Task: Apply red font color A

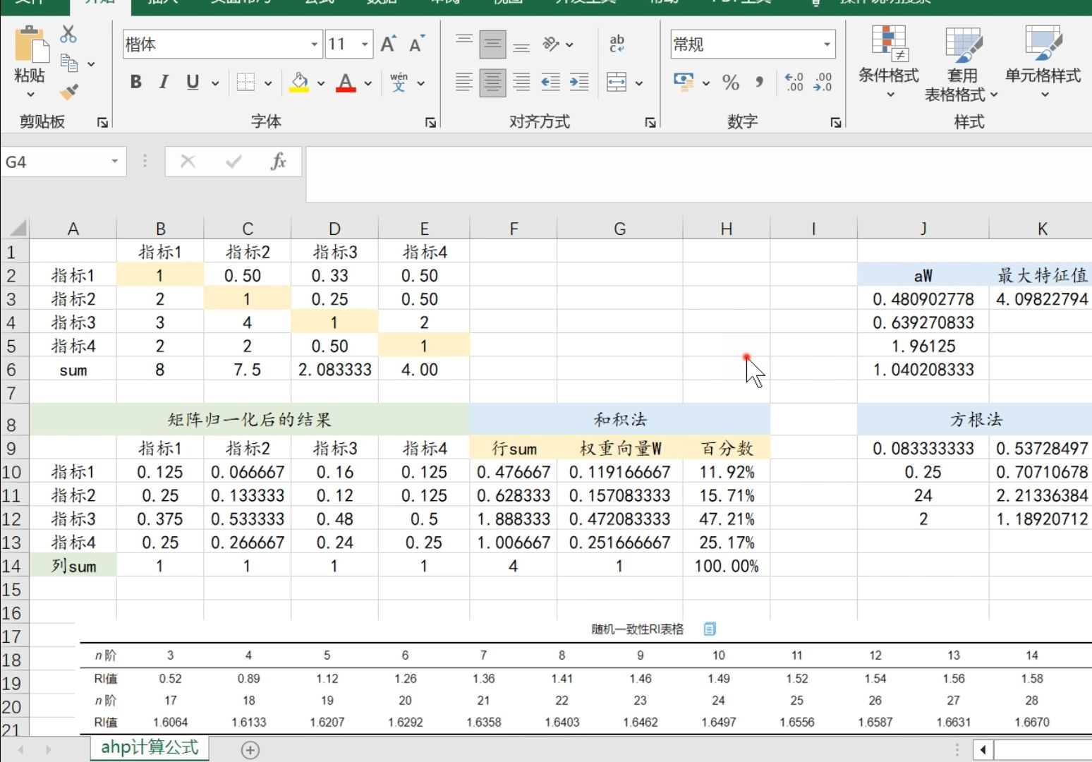Action: [346, 83]
